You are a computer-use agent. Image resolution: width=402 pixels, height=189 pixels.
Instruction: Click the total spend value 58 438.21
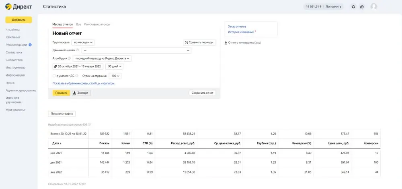189,134
